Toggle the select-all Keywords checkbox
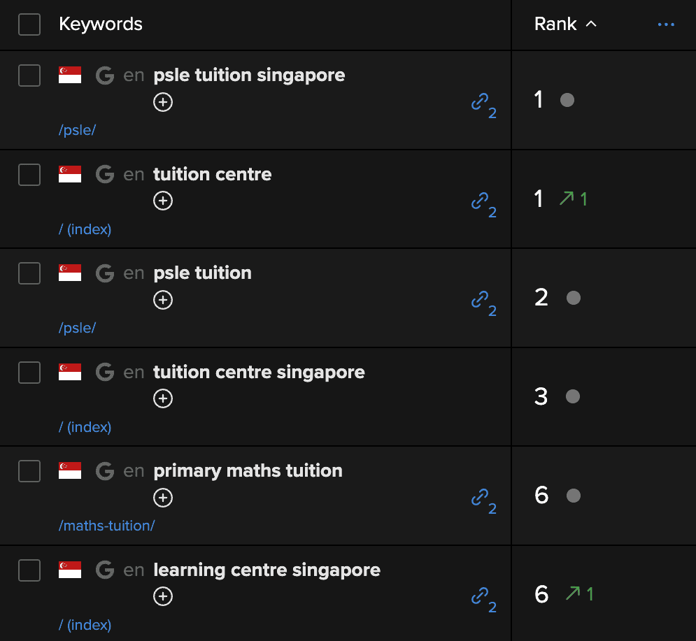Viewport: 696px width, 641px height. click(29, 24)
